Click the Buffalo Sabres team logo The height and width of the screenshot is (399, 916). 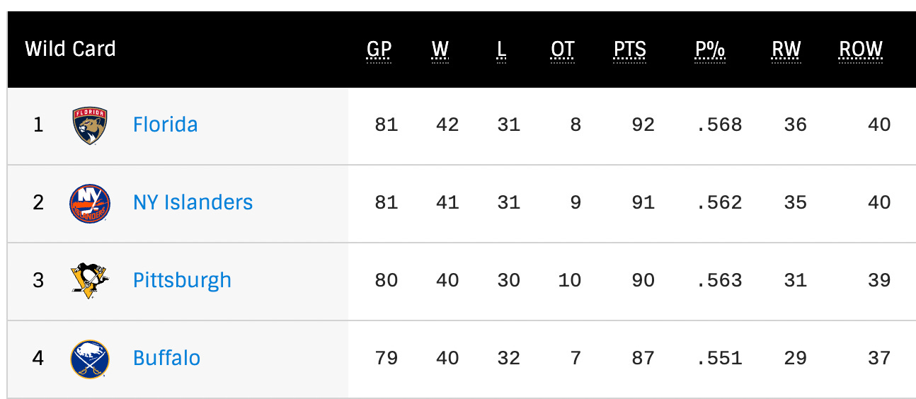click(x=90, y=359)
